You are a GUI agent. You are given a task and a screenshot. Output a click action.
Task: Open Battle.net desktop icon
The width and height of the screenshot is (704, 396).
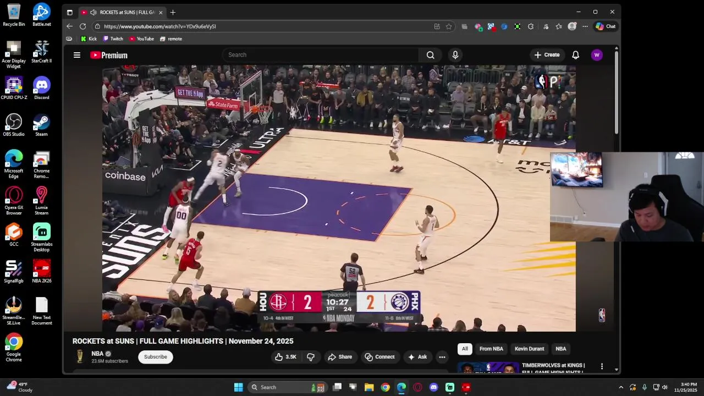pos(41,15)
